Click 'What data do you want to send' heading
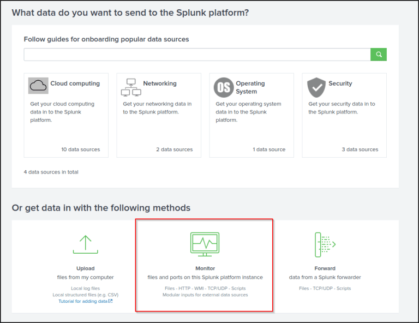Screen dimensions: 419x323 [x=130, y=13]
